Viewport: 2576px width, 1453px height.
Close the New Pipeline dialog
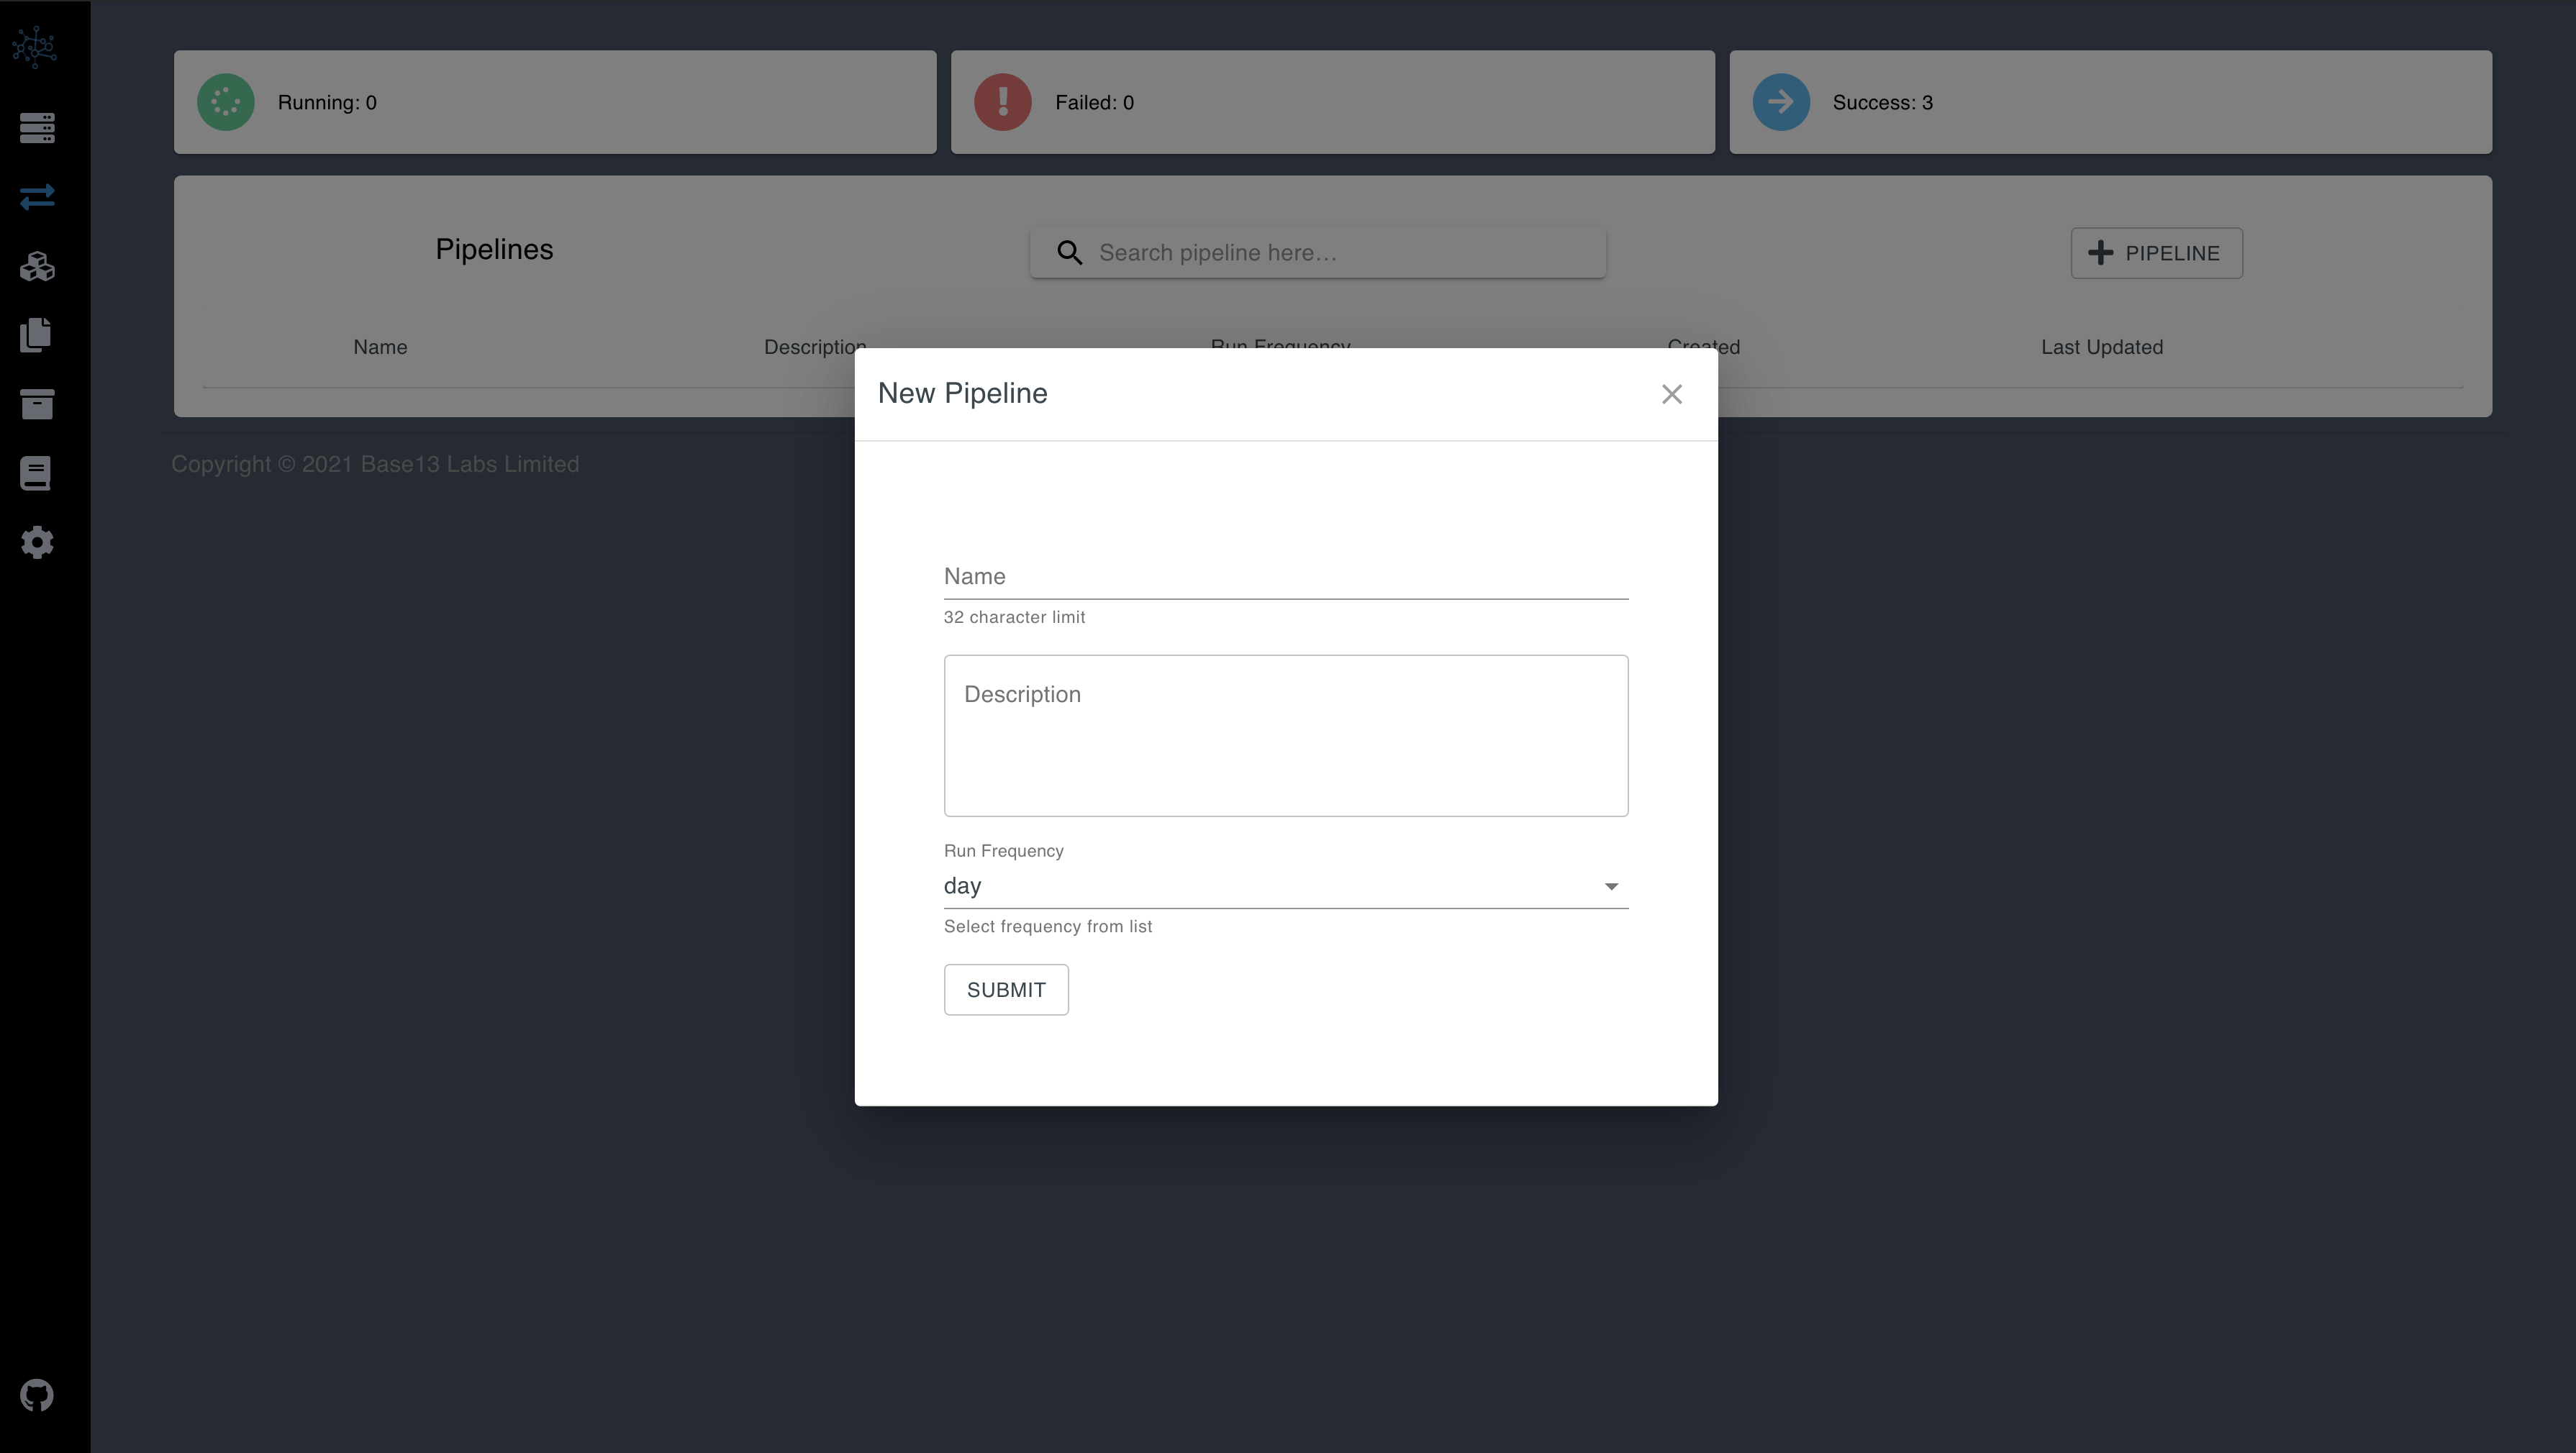(1672, 394)
